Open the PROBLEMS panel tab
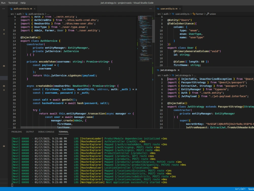This screenshot has height=191, width=254. (17, 132)
